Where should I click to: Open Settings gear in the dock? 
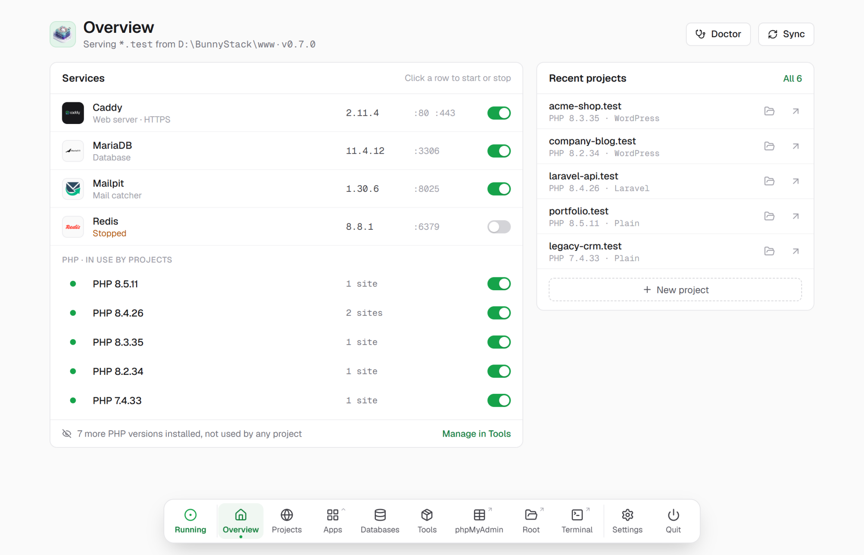[x=627, y=521]
